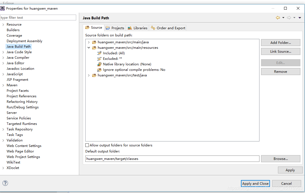Expand the Maven category
This screenshot has width=305, height=193.
(x=3, y=85)
